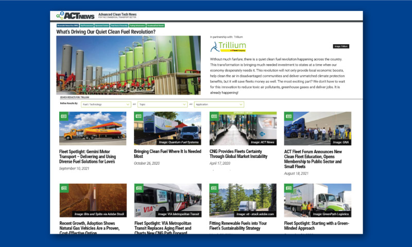Viewport: 412px width, 247px height.
Task: Click "Image: ACT News" caption
Action: click(263, 142)
